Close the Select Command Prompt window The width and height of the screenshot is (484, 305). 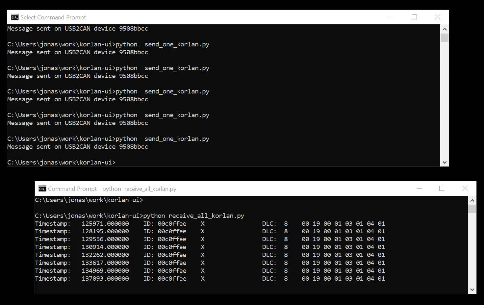pos(437,17)
